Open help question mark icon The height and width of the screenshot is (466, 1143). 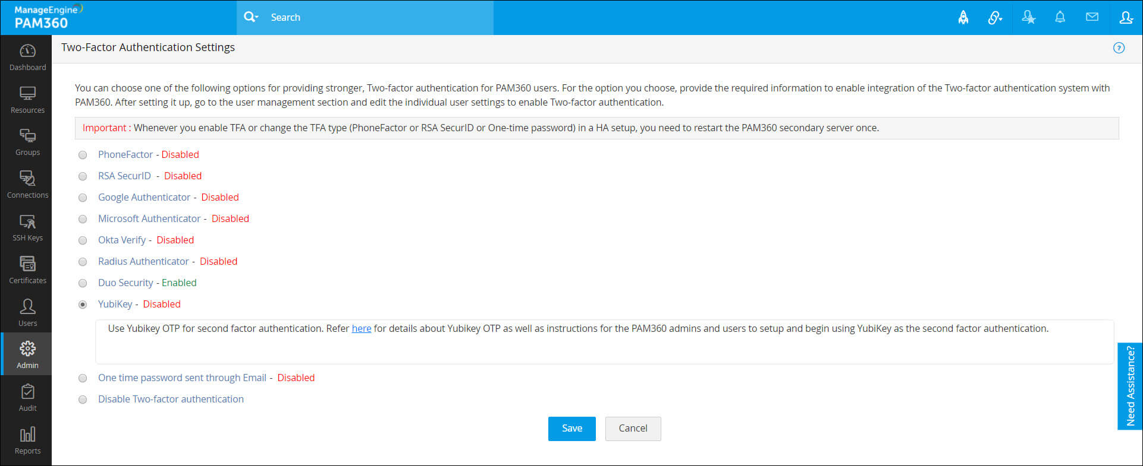tap(1119, 48)
